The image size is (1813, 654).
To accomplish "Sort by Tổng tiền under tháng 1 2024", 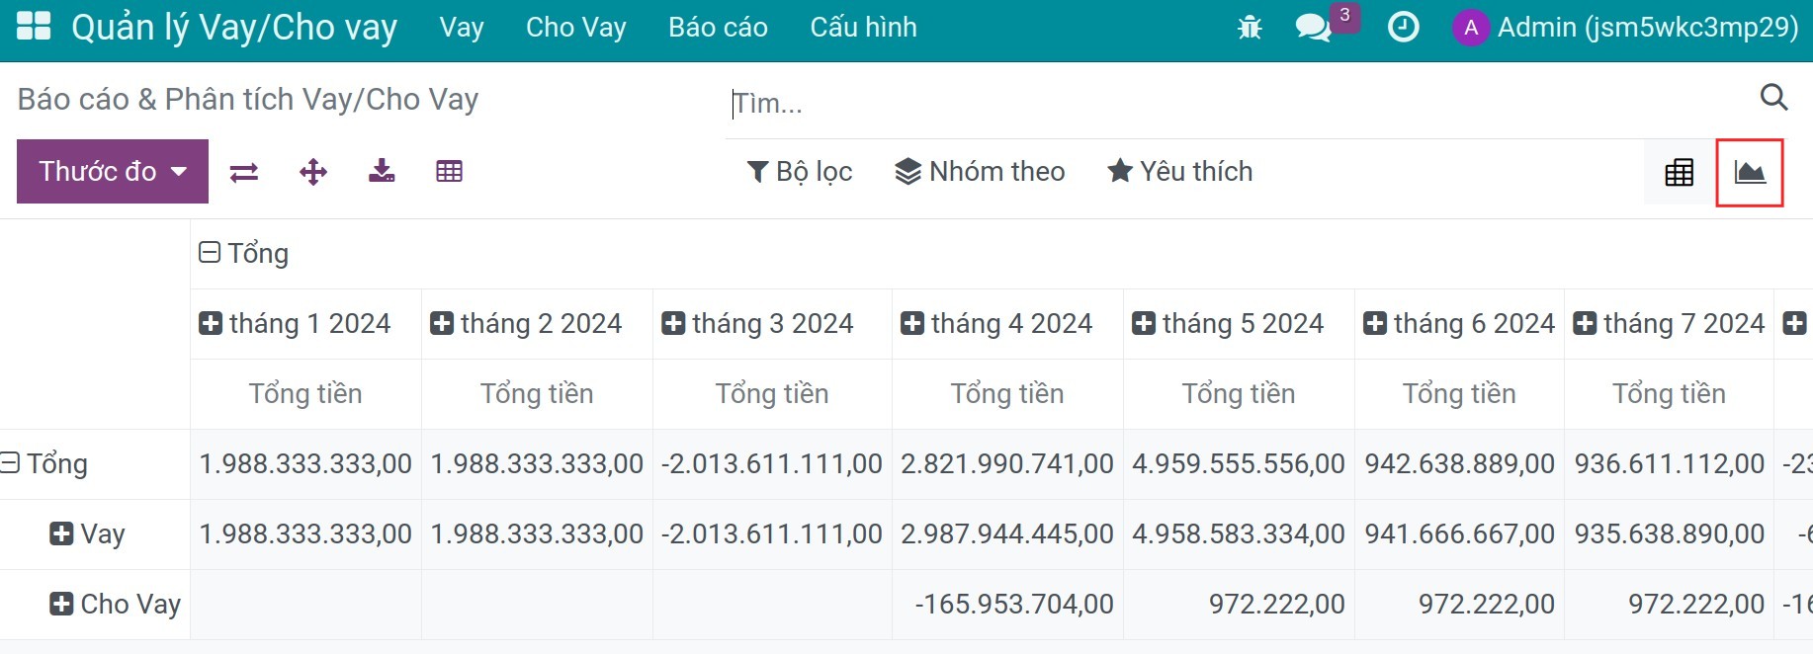I will pos(305,393).
